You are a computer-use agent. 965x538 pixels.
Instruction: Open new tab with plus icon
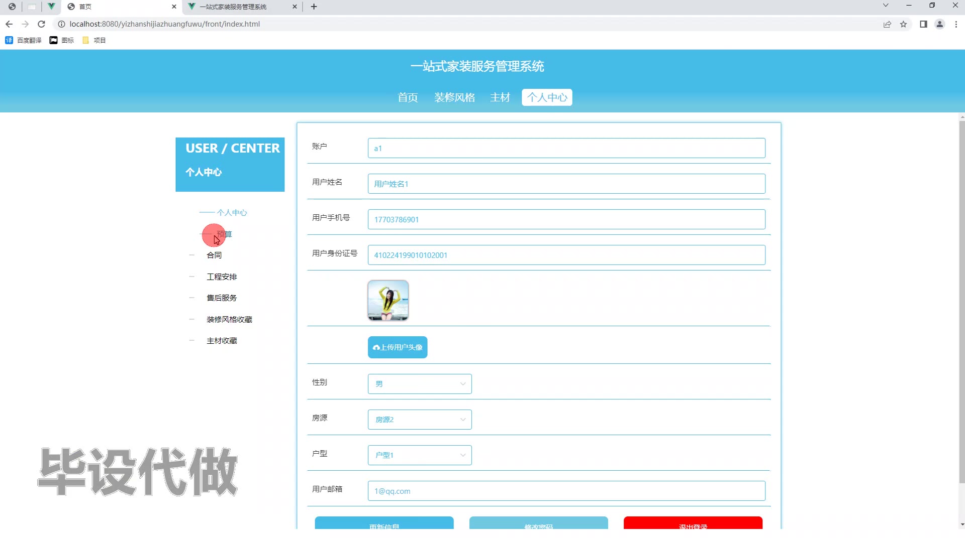click(314, 7)
